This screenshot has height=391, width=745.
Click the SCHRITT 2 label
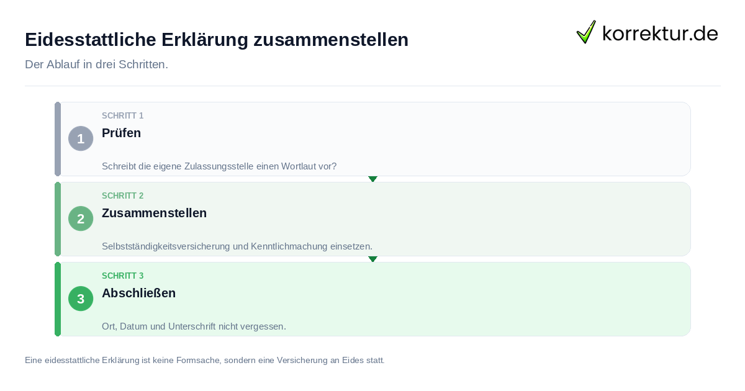point(123,196)
